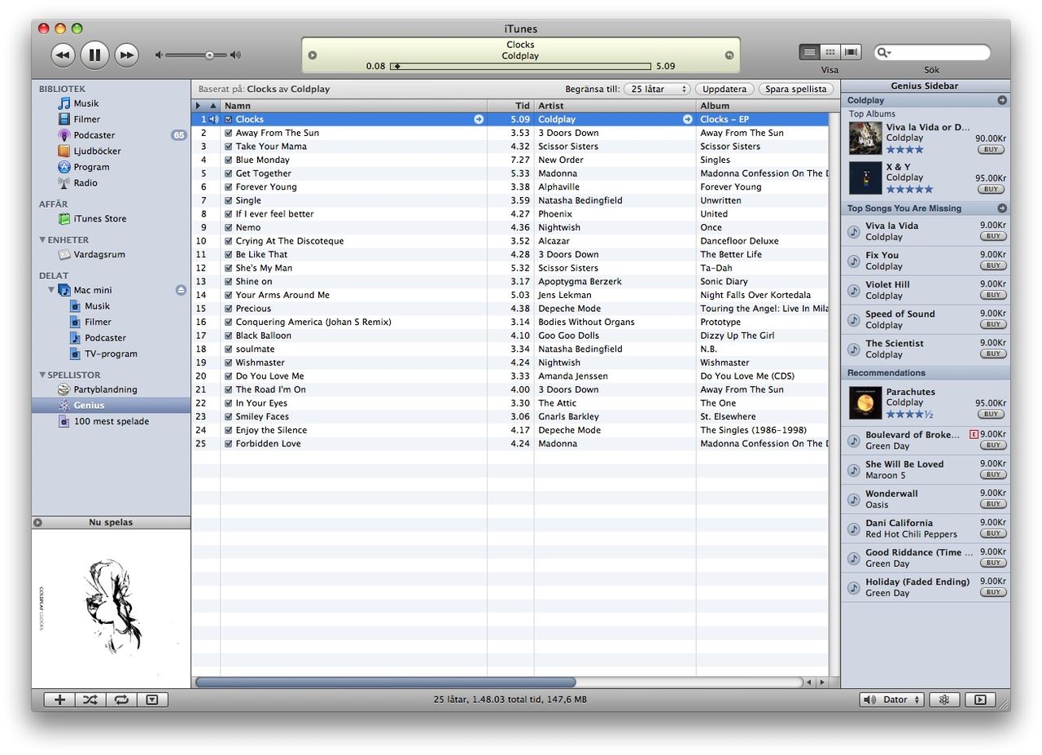The width and height of the screenshot is (1042, 755).
Task: Switch to grid album view
Action: (x=830, y=52)
